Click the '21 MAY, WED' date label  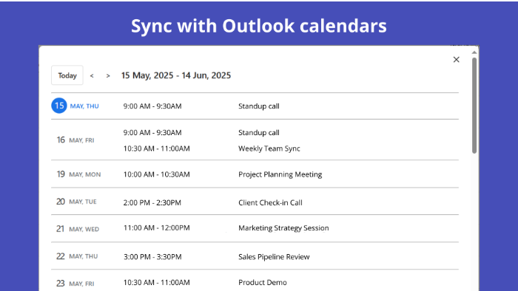(x=78, y=229)
